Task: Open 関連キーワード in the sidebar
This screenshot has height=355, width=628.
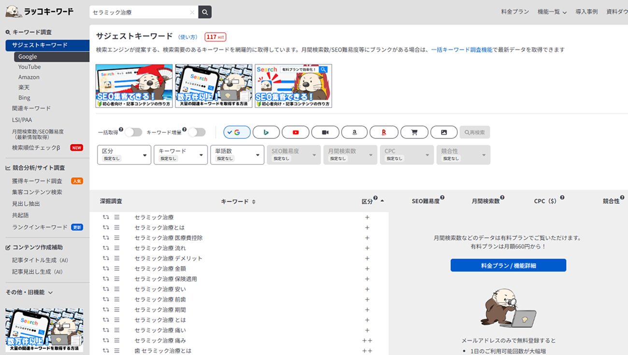Action: (31, 109)
